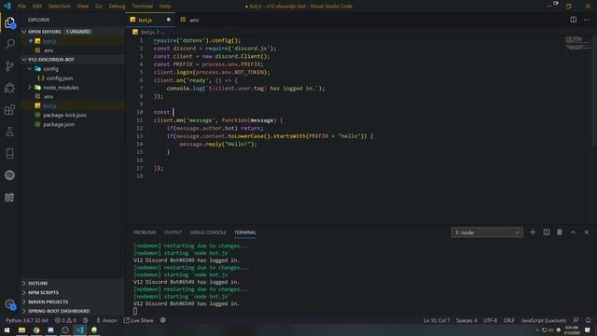Open the Terminal menu
The image size is (597, 336).
coord(142,7)
